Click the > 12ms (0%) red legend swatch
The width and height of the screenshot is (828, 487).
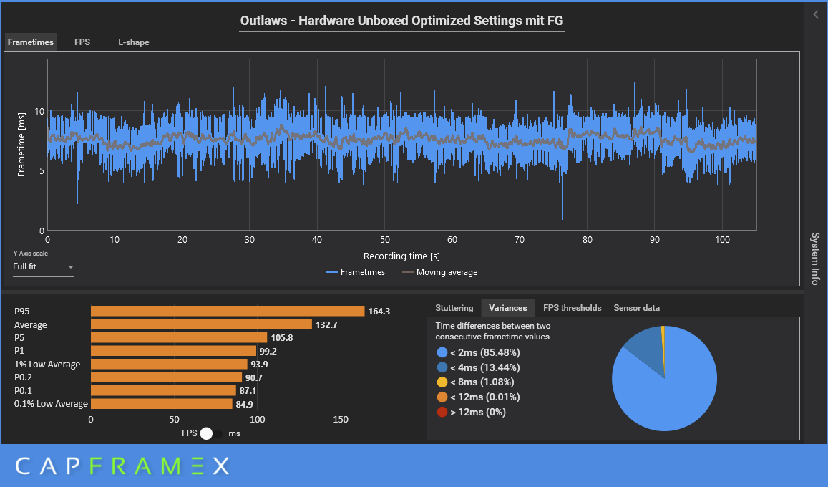click(x=442, y=412)
